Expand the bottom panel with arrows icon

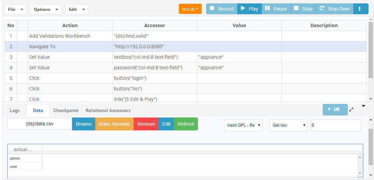[x=351, y=110]
